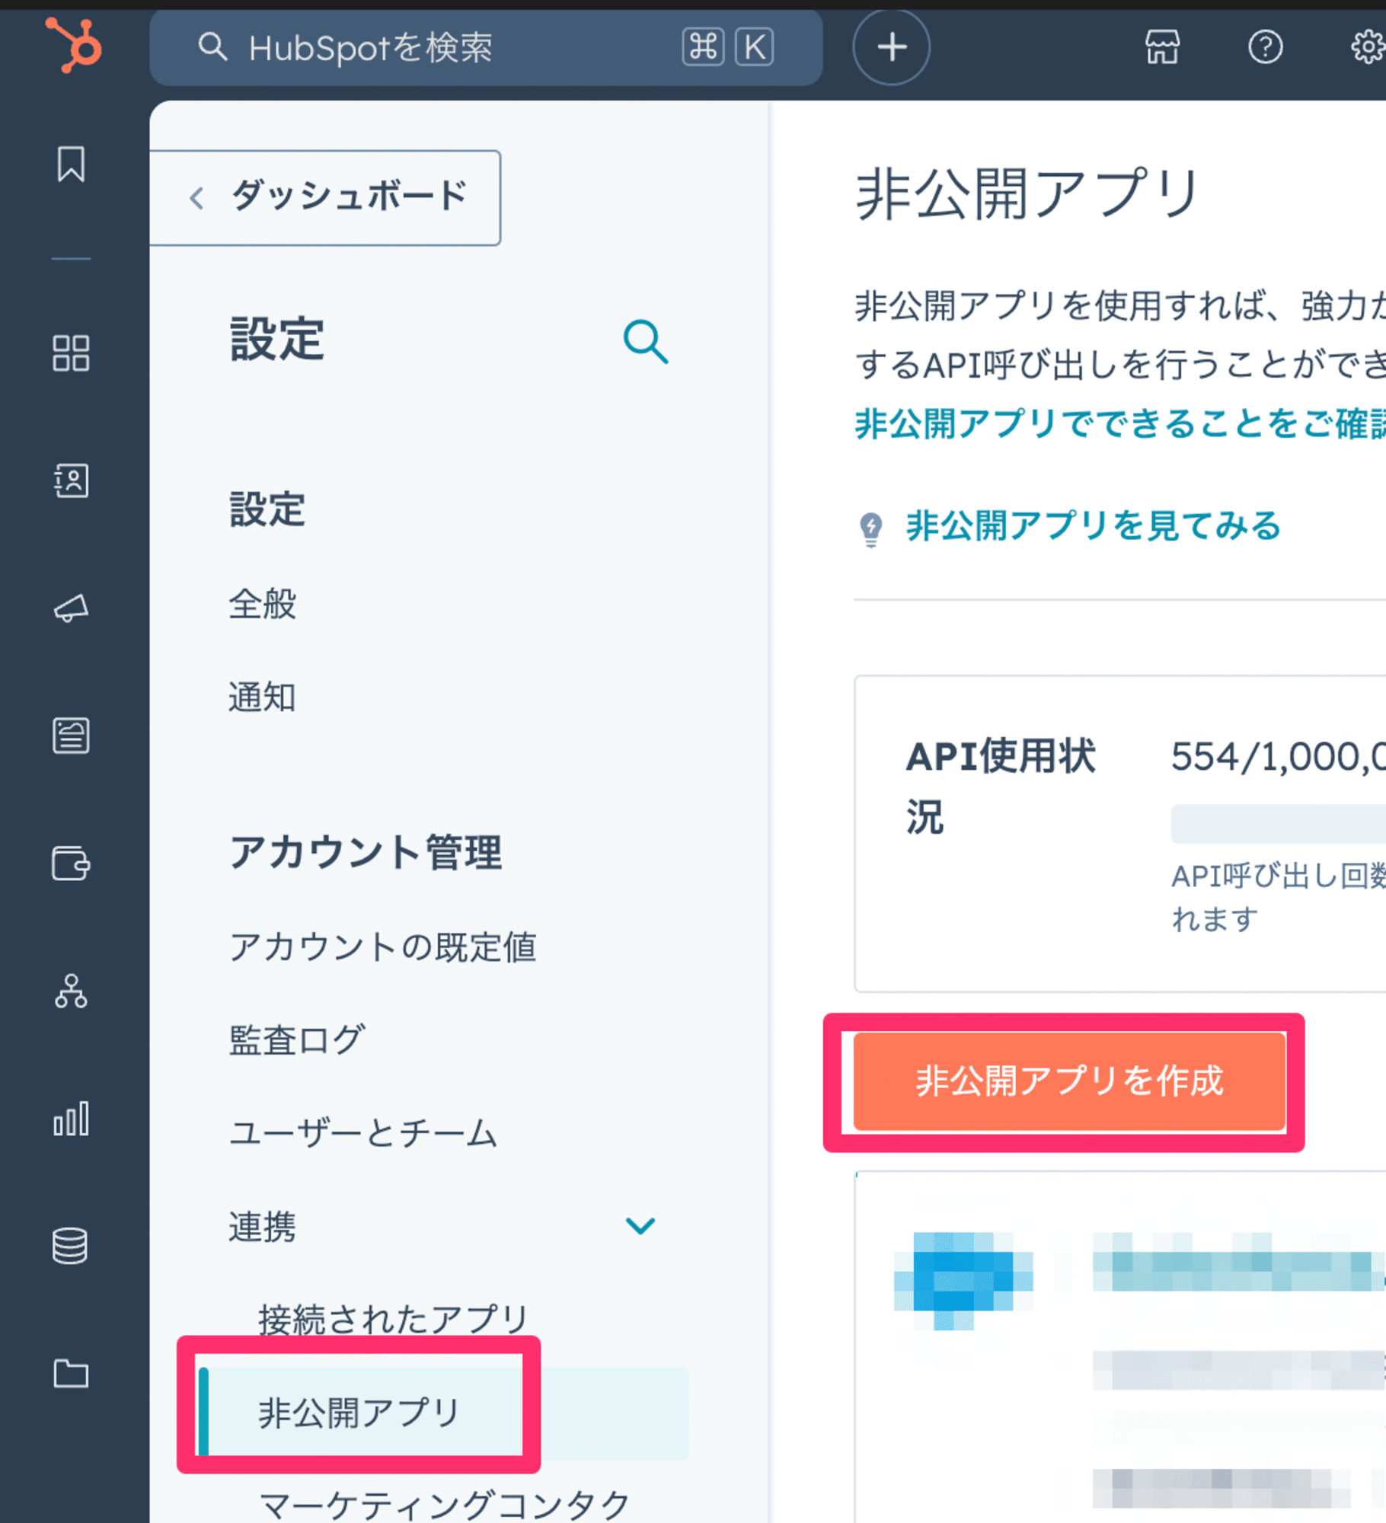Collapse the 連携 section chevron
Viewport: 1386px width, 1523px height.
click(x=640, y=1225)
